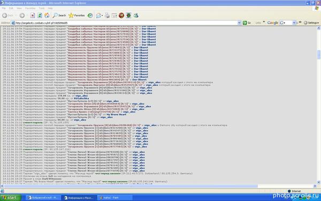Open the Settings dropdown in Google toolbar
Viewport: 321px width, 201px height.
coord(311,23)
